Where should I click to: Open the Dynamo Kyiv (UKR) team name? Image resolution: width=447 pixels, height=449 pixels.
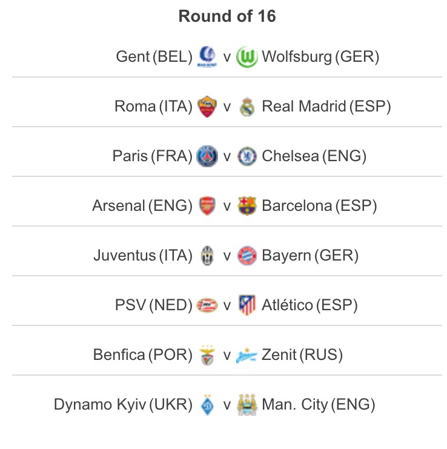[x=123, y=405]
